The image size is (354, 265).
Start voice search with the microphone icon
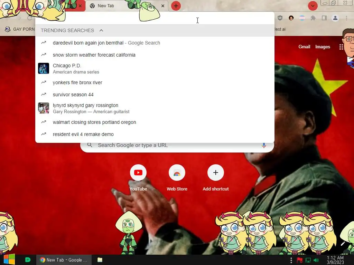point(264,145)
